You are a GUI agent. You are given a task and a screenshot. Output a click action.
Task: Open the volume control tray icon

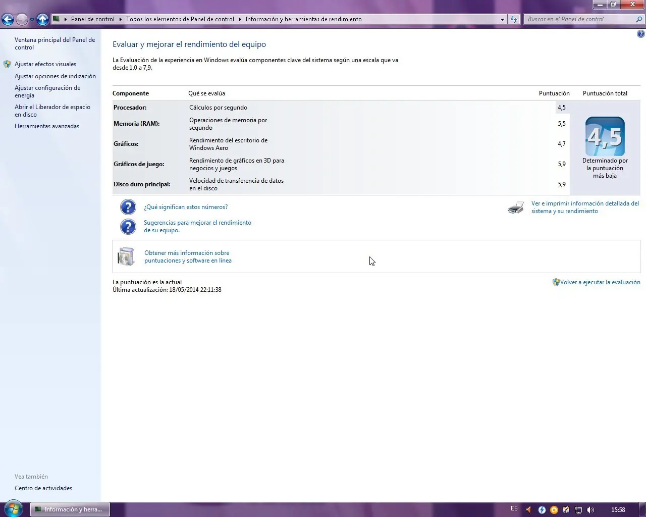point(590,510)
